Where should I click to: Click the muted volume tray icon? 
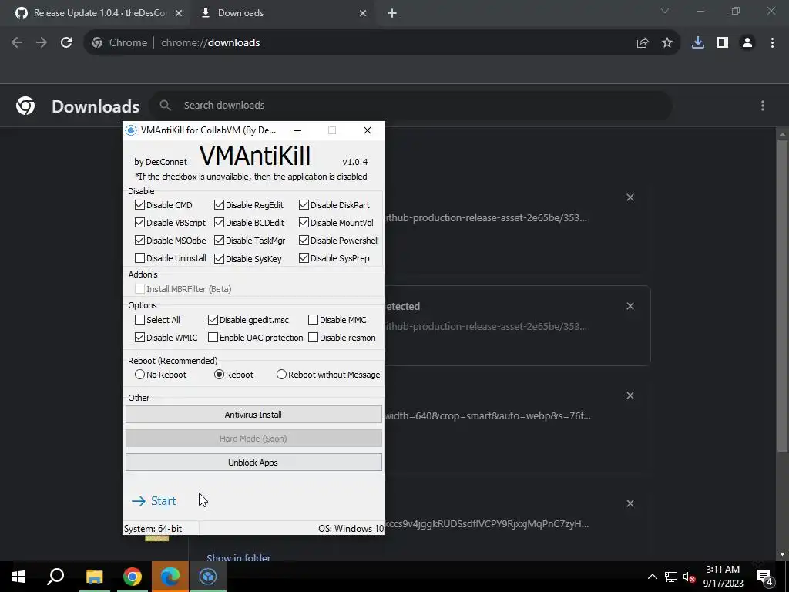(x=690, y=577)
